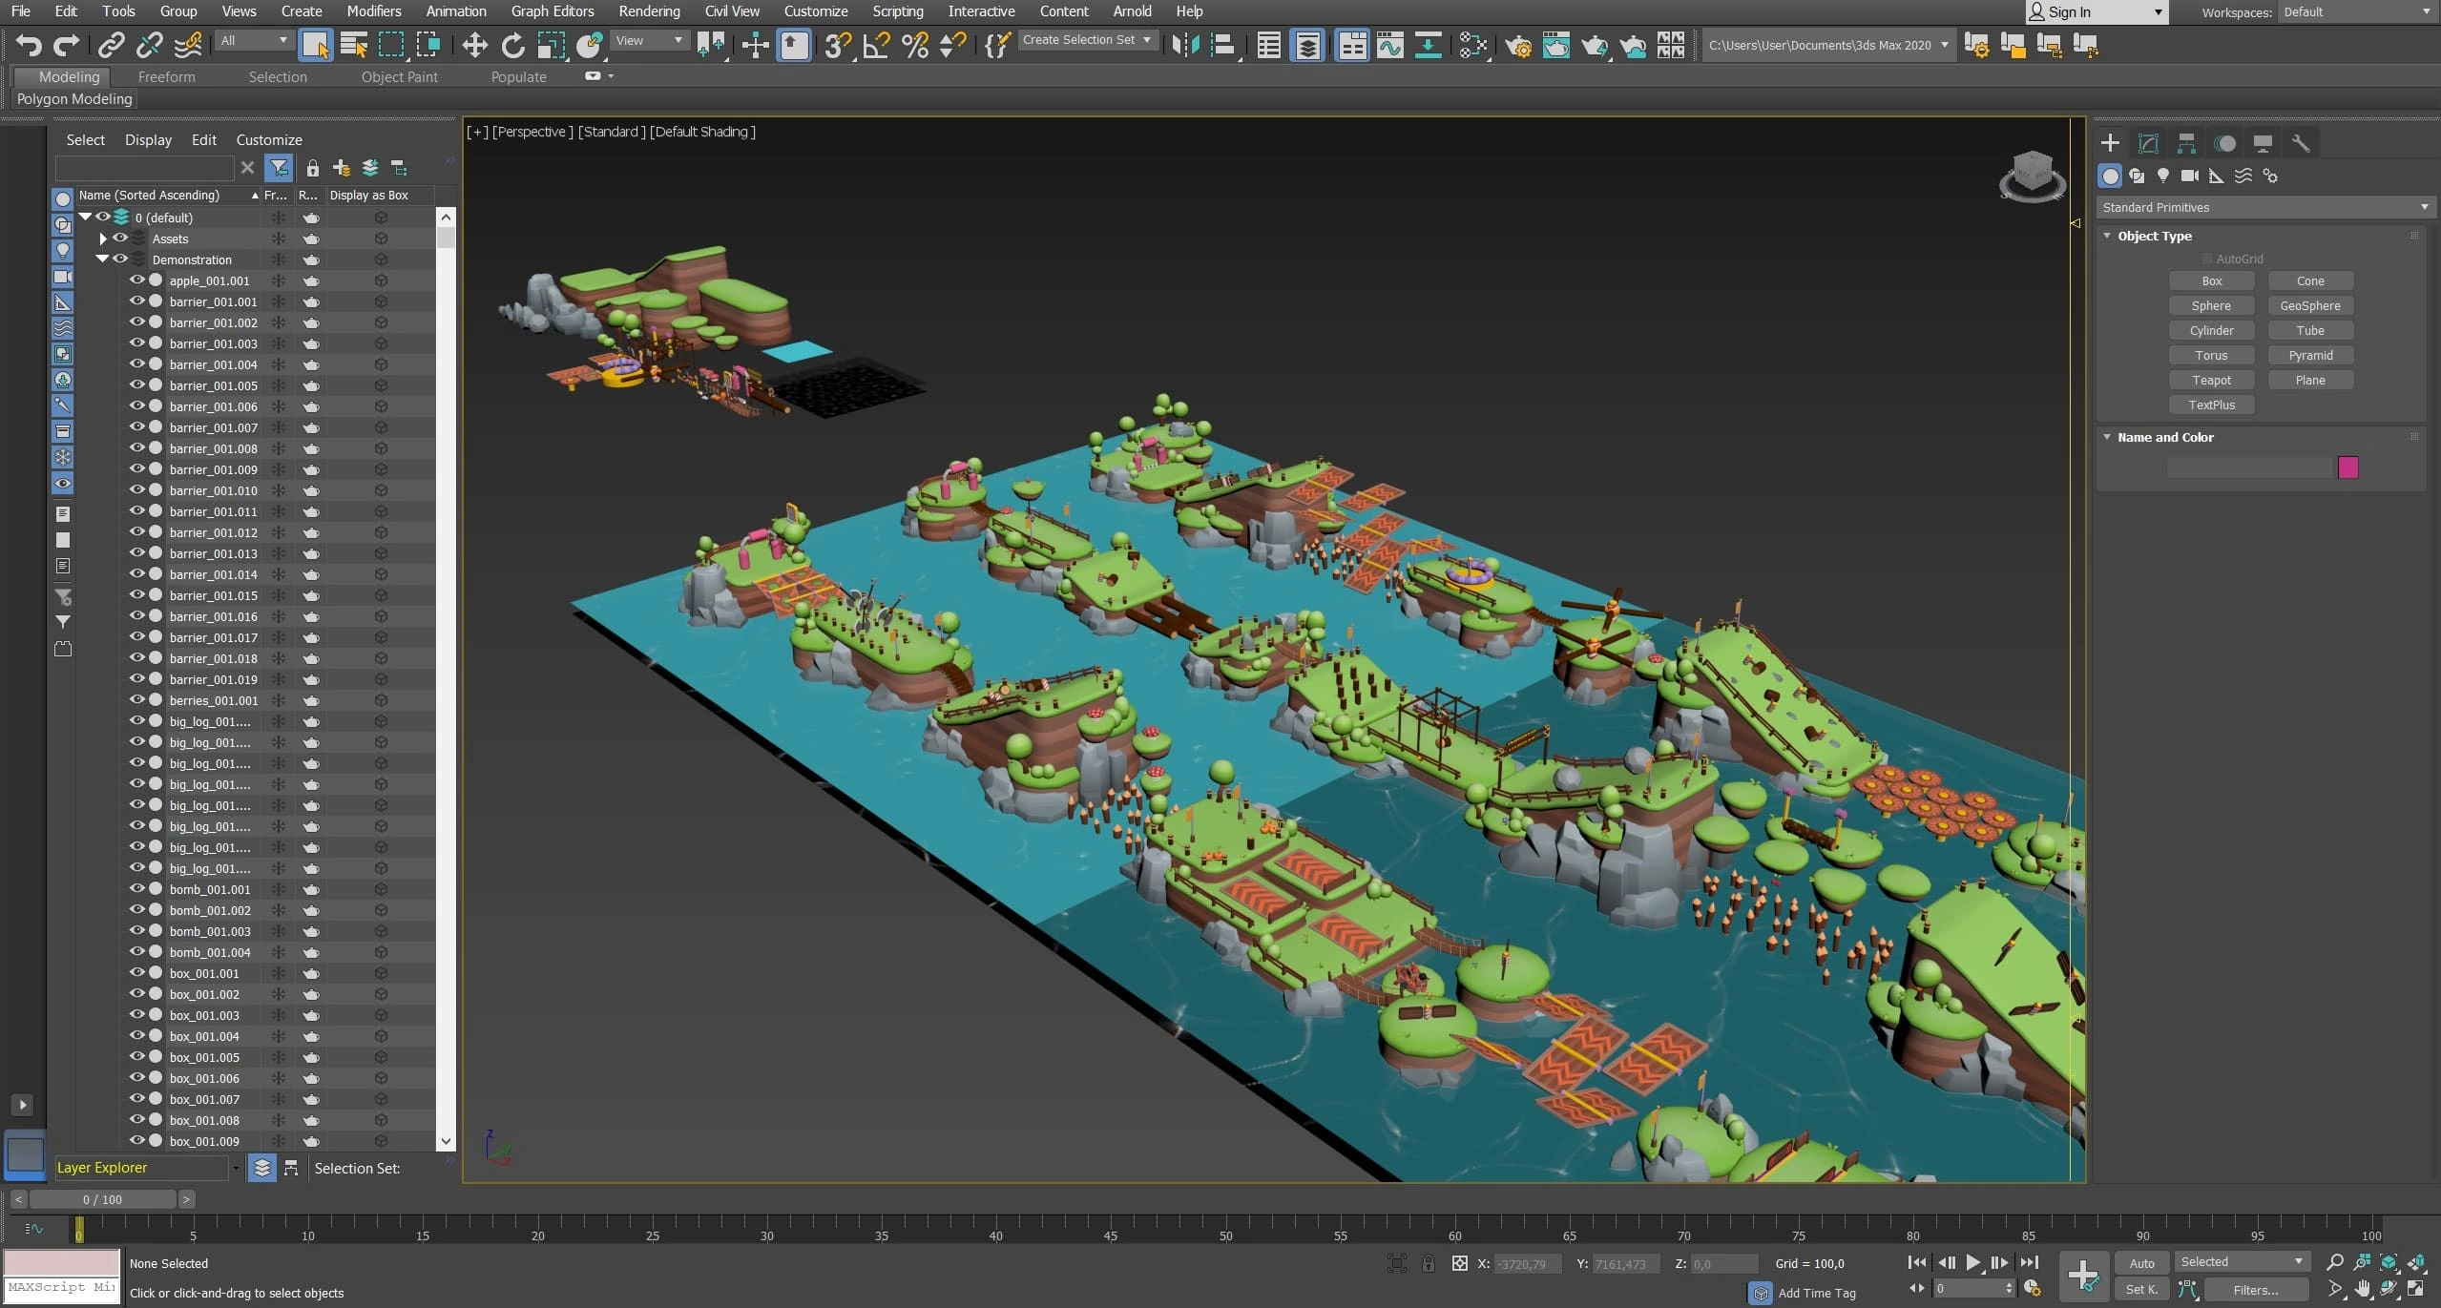Image resolution: width=2441 pixels, height=1308 pixels.
Task: Click the Mirror tool icon
Action: tap(1184, 45)
